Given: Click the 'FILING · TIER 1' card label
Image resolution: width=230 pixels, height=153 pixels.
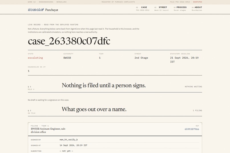Looking at the screenshot, I should (x=40, y=126).
